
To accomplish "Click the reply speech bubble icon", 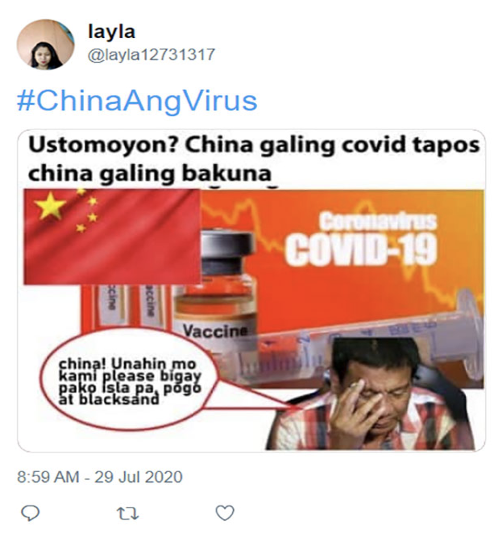I will click(30, 513).
